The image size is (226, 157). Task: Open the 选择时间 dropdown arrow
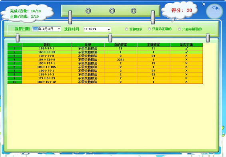click(109, 29)
